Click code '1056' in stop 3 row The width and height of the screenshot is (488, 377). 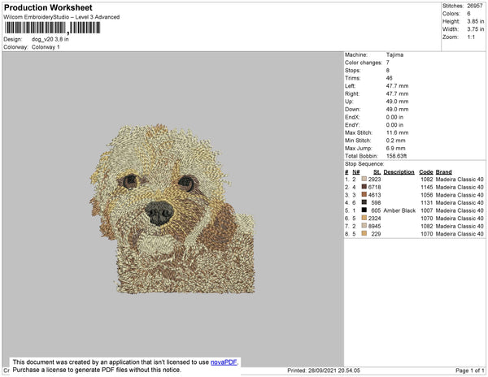pyautogui.click(x=427, y=195)
